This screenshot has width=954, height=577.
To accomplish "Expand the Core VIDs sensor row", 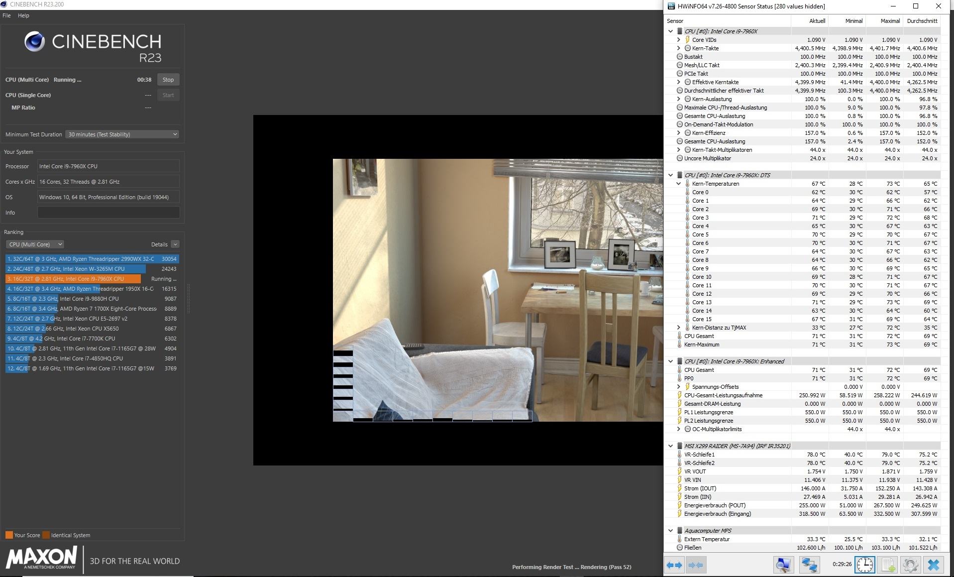I will (678, 40).
